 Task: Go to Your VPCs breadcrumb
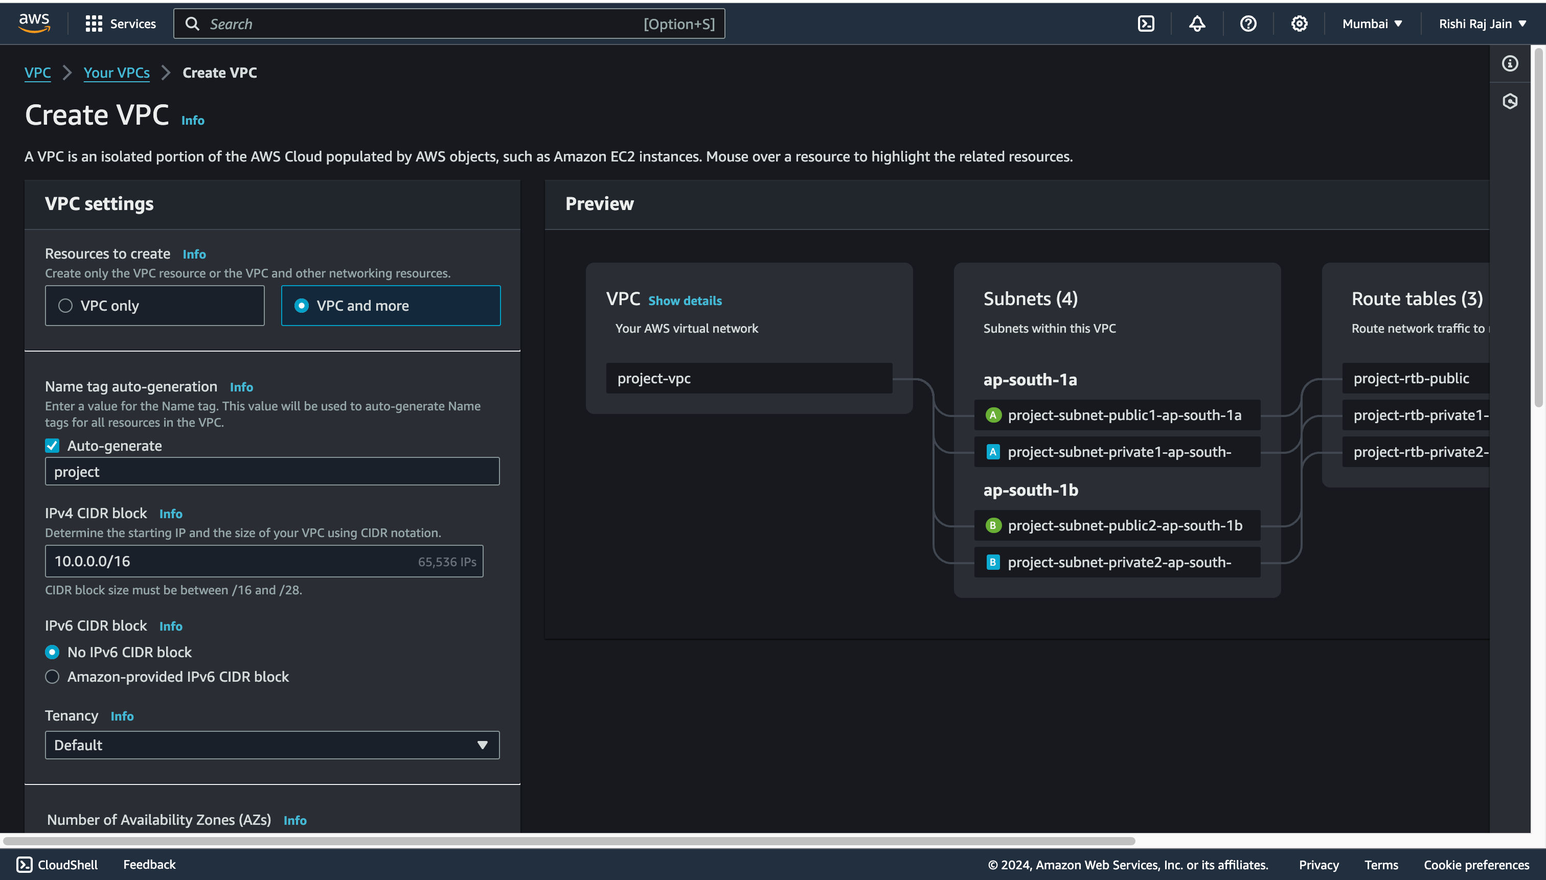[x=117, y=73]
